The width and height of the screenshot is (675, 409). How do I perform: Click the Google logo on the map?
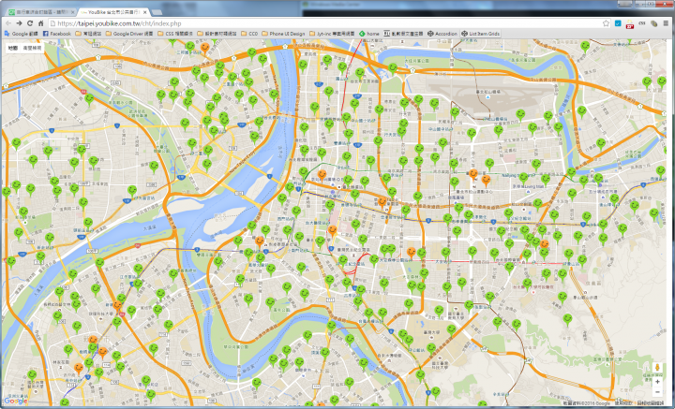click(16, 402)
